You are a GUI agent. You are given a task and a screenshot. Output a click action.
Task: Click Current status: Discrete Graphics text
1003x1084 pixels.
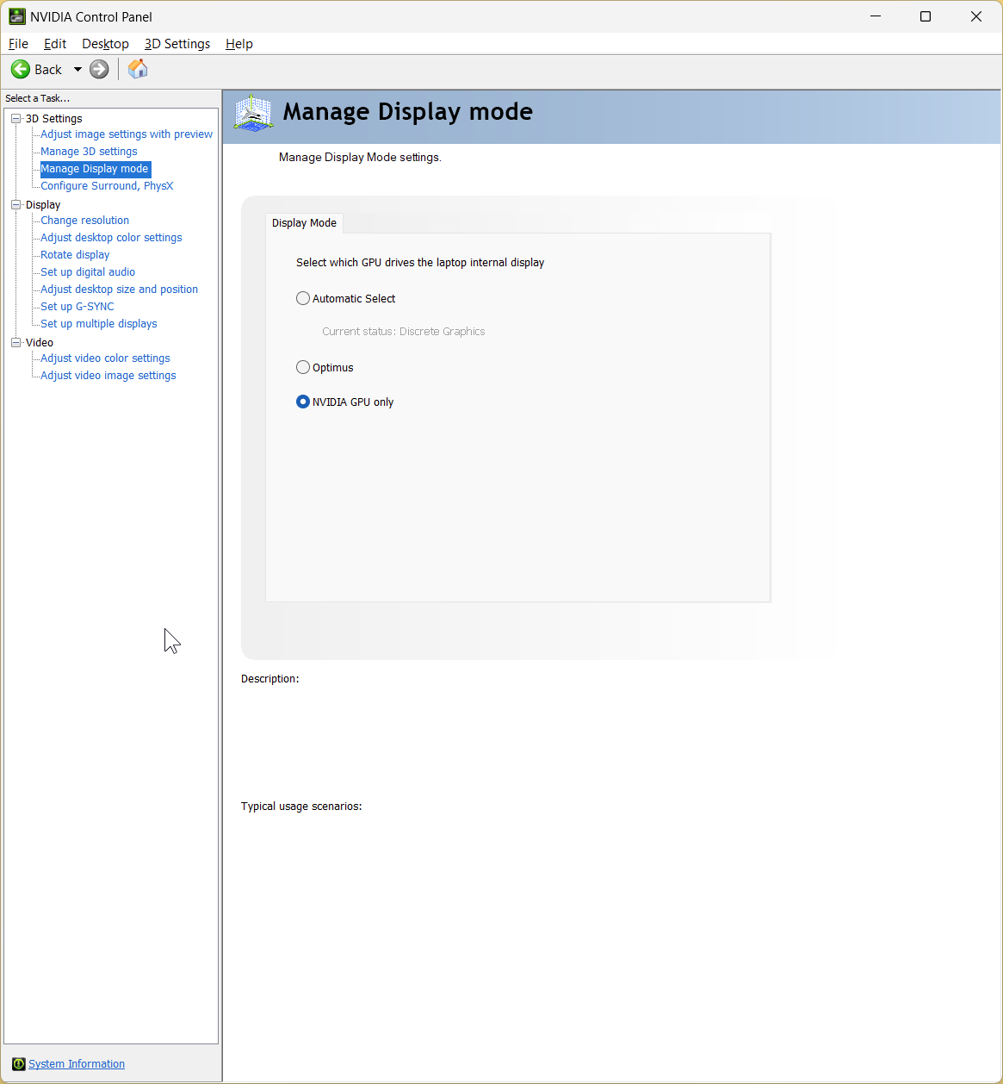tap(404, 332)
